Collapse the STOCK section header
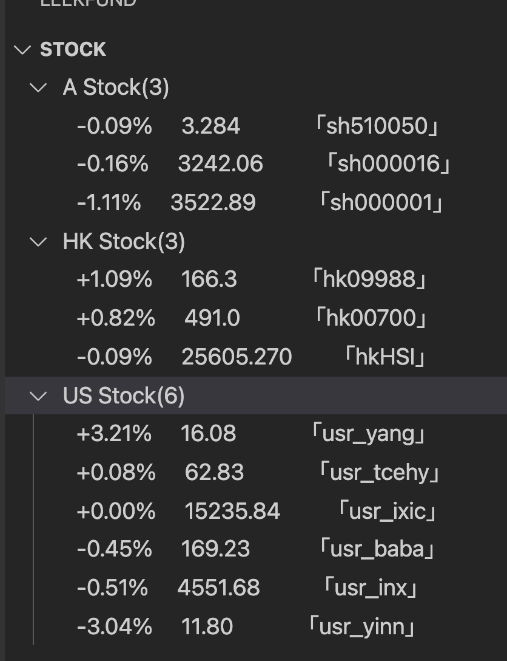This screenshot has height=661, width=507. 73,50
